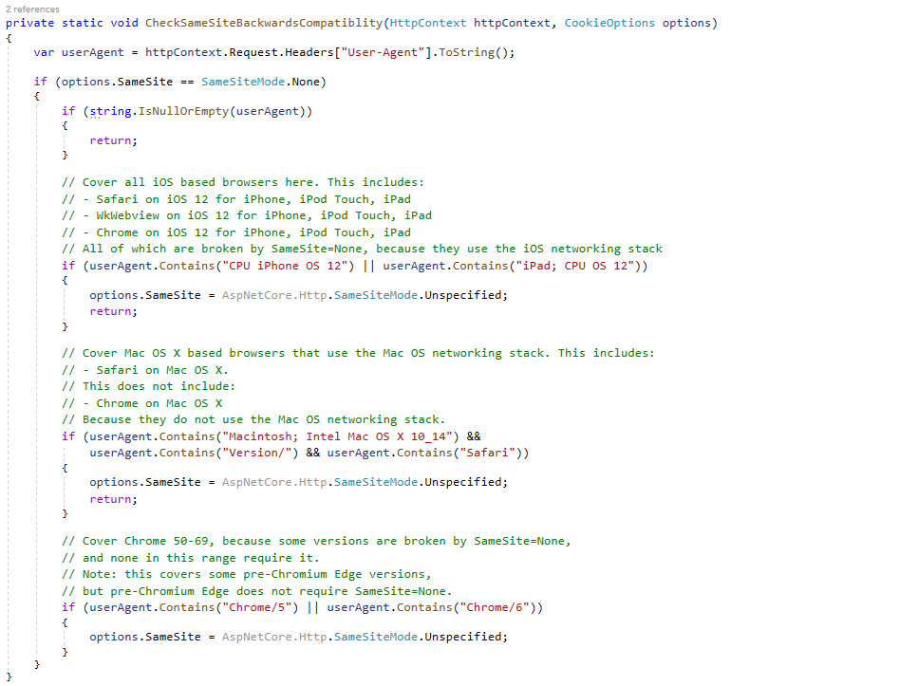Click the "Chrome/6" string literal
Viewport: 899px width, 686px height.
click(x=495, y=607)
